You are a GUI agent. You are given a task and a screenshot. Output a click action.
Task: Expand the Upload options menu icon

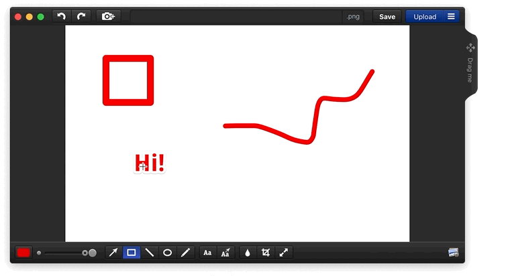tap(451, 17)
